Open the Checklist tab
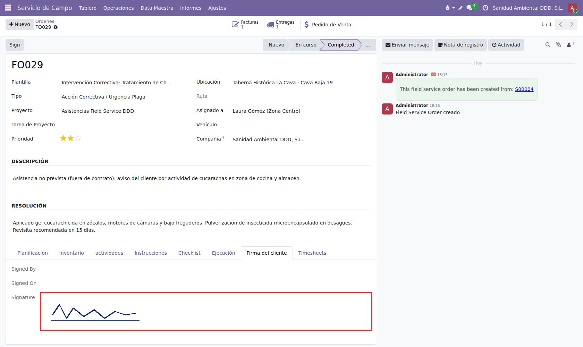The height and width of the screenshot is (347, 583). 189,253
